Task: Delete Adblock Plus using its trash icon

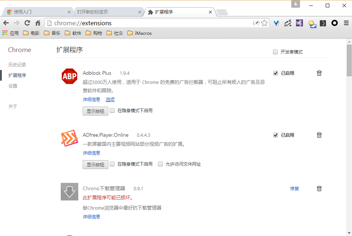Action: click(x=319, y=73)
